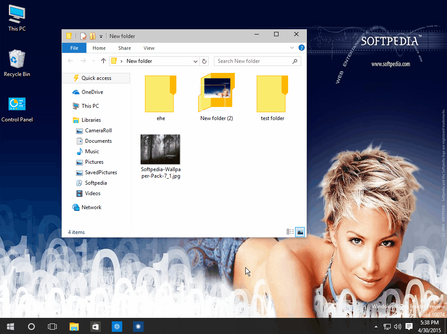The image size is (447, 334).
Task: Select the Softpedia-Wallpaper-Pack image thumbnail
Action: [x=160, y=149]
